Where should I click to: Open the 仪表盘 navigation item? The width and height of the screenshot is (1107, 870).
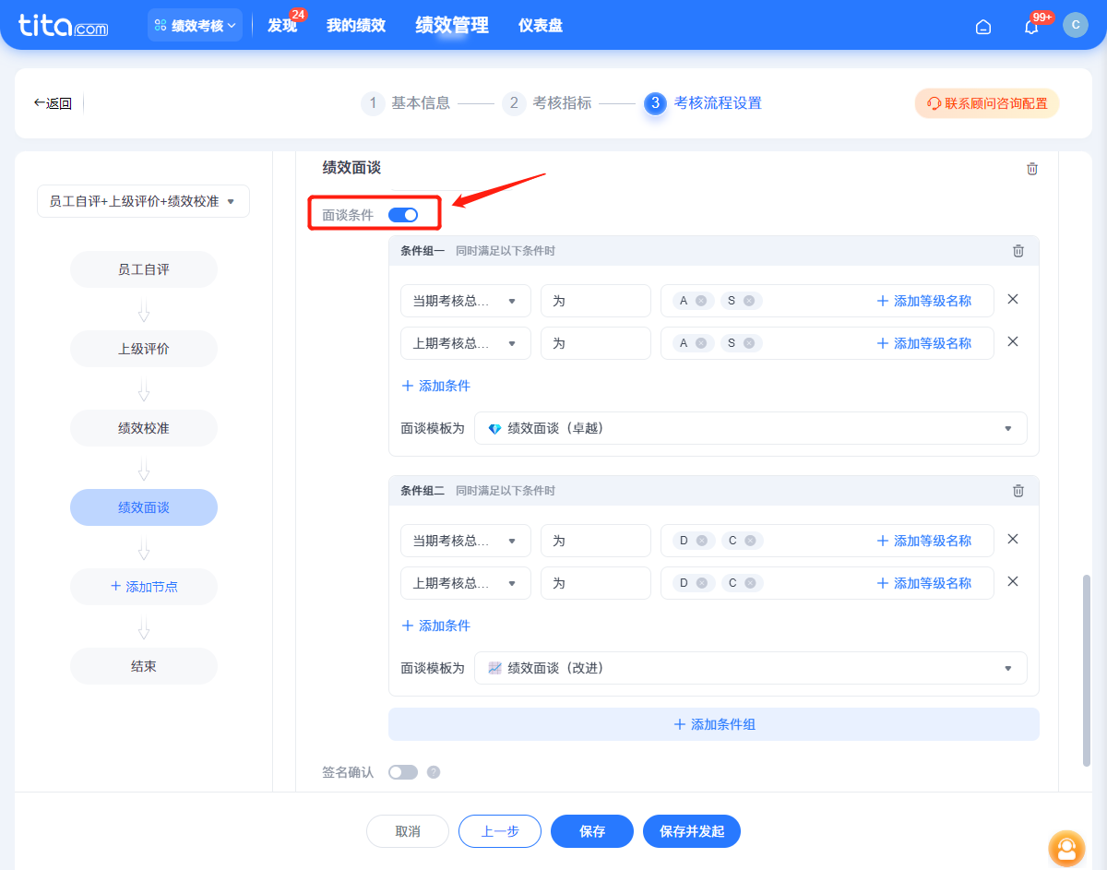tap(540, 25)
